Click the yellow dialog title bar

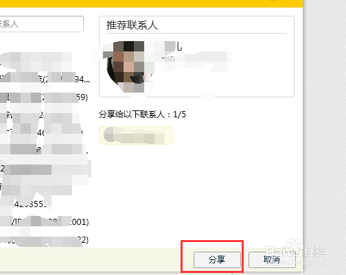151,3
